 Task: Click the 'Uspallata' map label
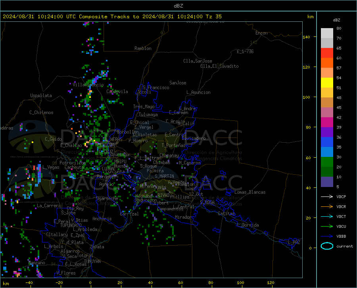(41, 95)
